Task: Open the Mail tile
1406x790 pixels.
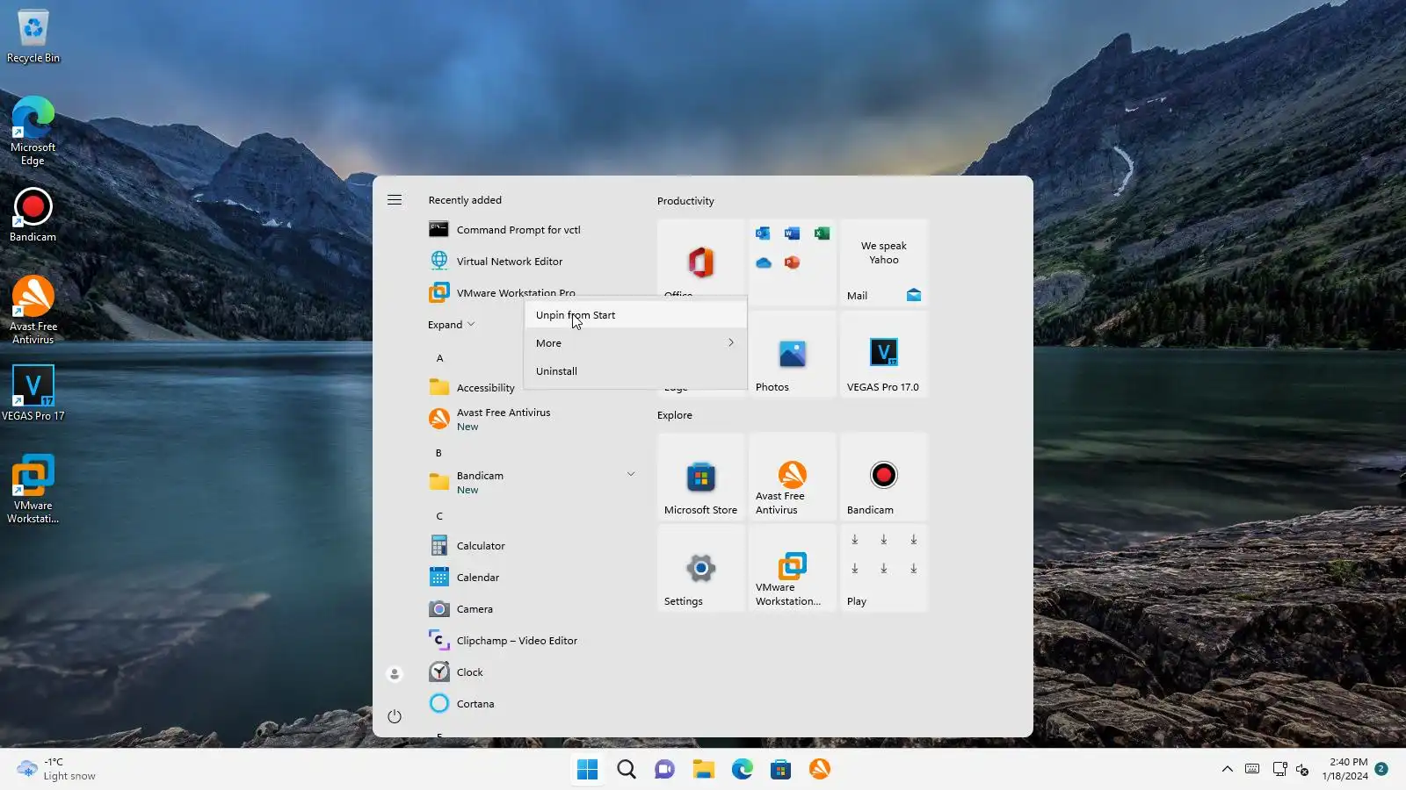Action: point(884,262)
